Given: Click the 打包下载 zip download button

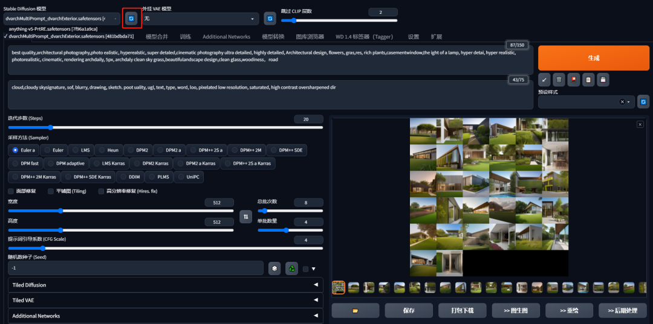Looking at the screenshot, I should [x=463, y=310].
